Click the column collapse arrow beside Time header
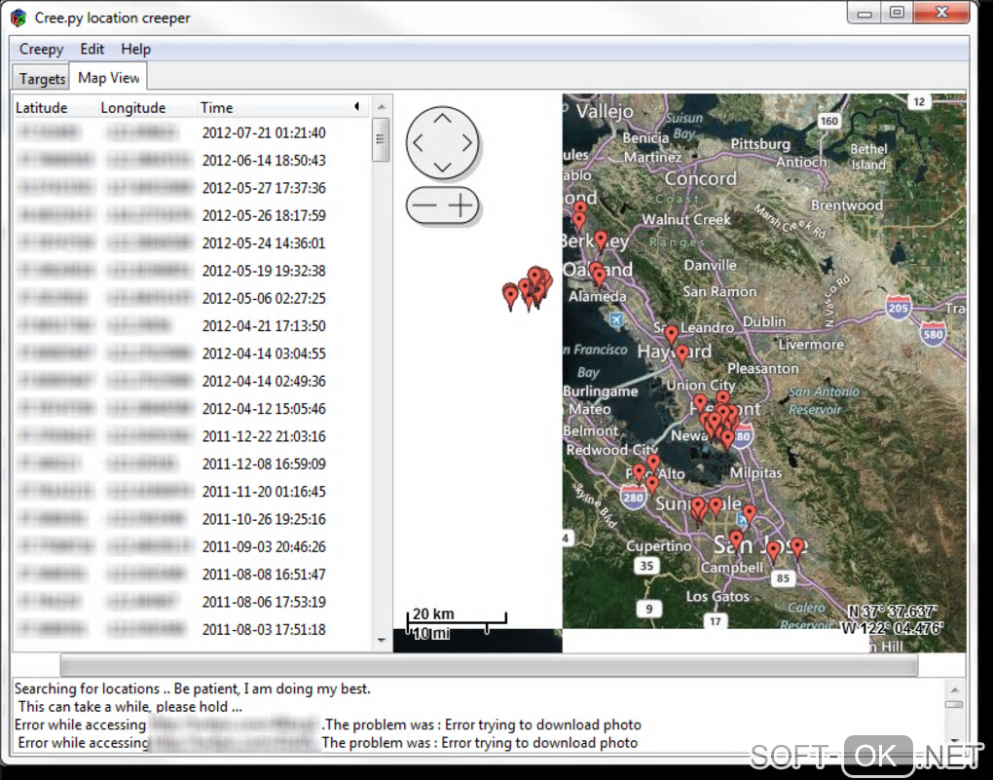Image resolution: width=993 pixels, height=780 pixels. pyautogui.click(x=357, y=106)
